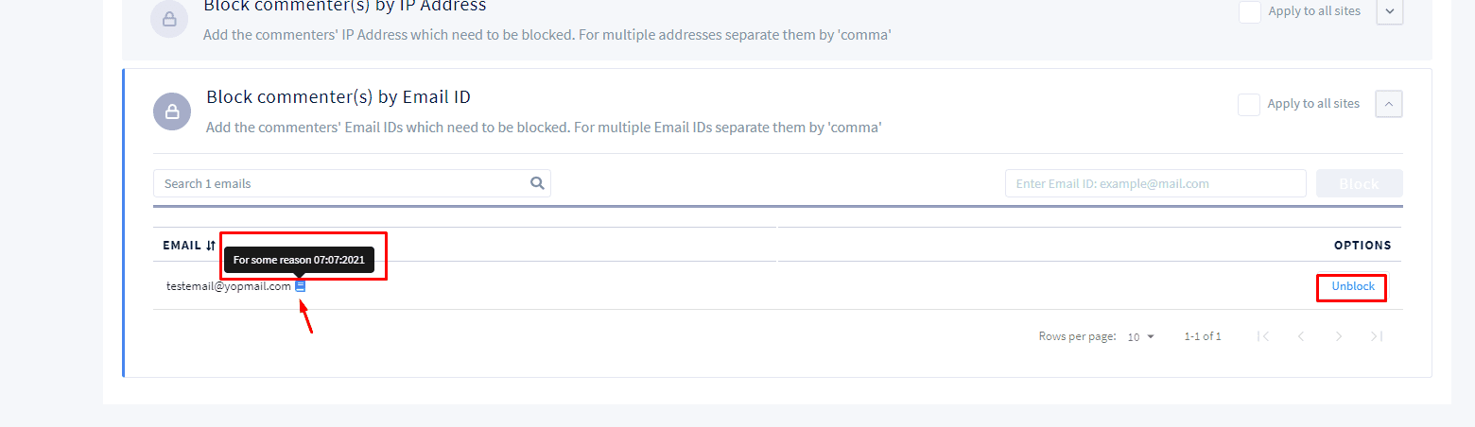Click the Block button
Viewport: 1475px width, 427px height.
coord(1359,183)
